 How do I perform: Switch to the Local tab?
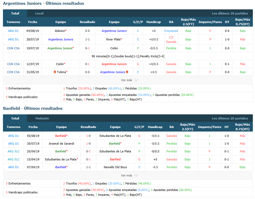(x=39, y=13)
